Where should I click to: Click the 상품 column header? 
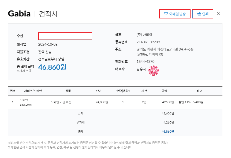click(68, 91)
